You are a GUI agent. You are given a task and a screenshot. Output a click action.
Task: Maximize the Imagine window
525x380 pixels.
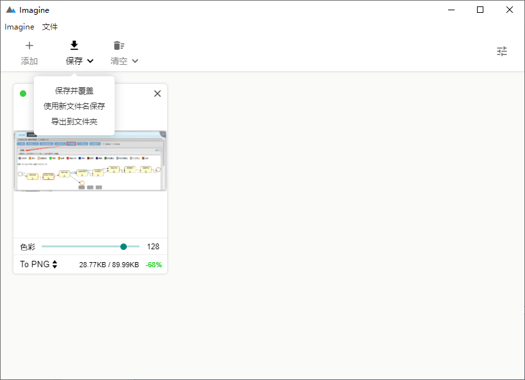click(x=480, y=10)
